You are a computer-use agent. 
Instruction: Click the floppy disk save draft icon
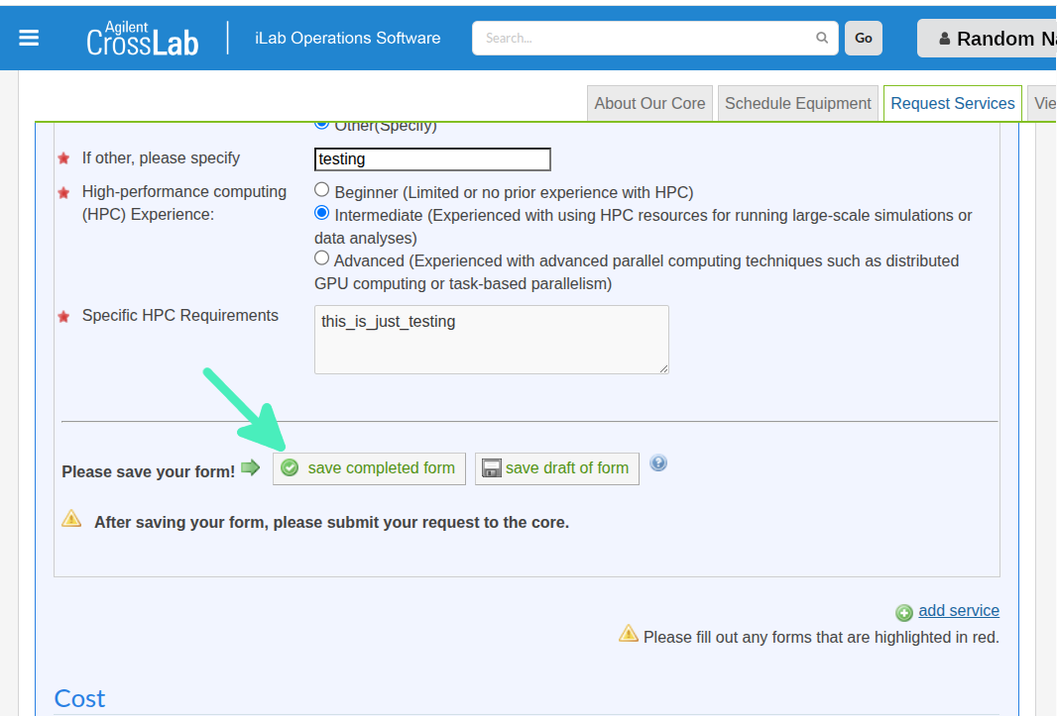point(491,468)
